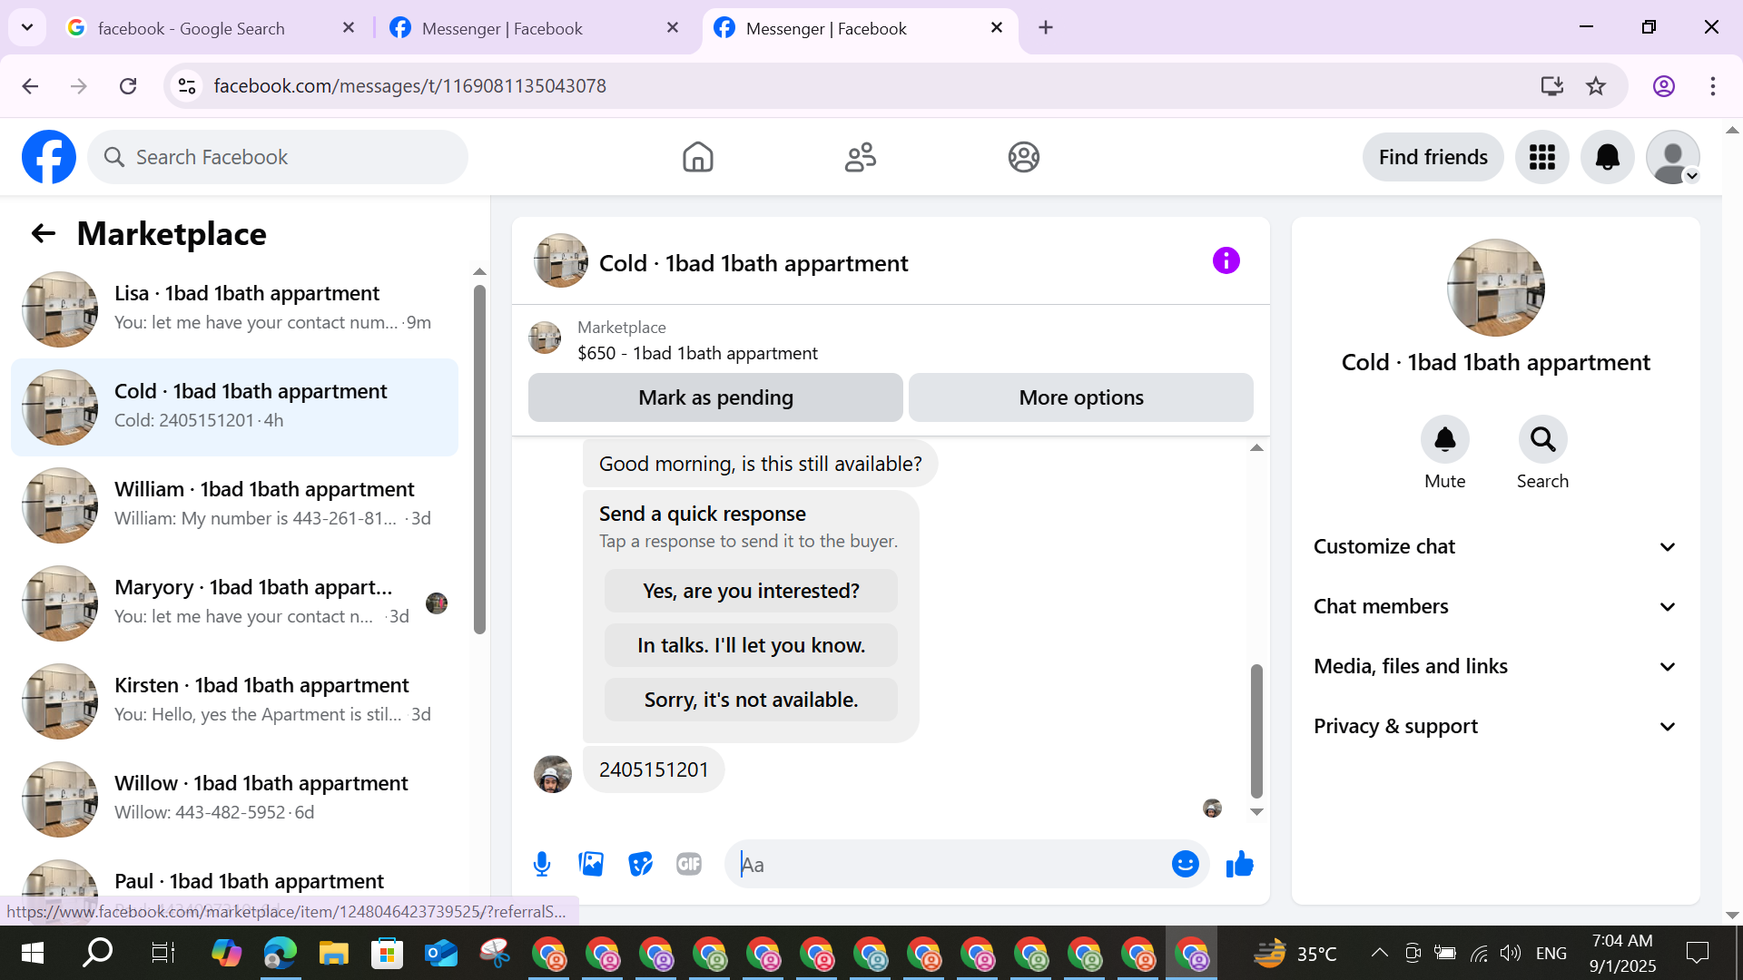
Task: Click scroll-down arrow of message thread
Action: coord(1256,812)
